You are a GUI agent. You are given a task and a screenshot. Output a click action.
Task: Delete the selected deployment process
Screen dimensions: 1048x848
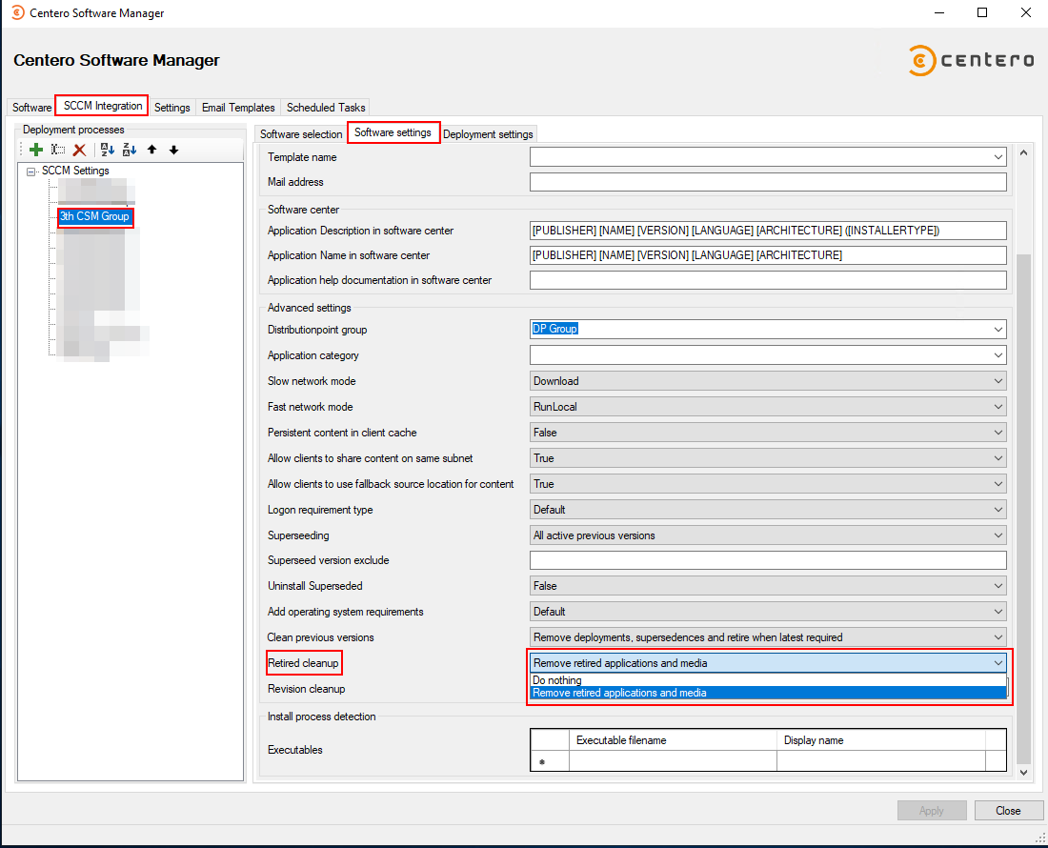79,150
